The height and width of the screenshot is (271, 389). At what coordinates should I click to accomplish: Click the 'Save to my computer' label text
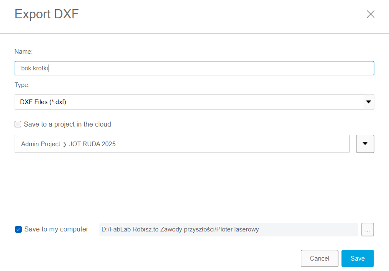tap(56, 229)
